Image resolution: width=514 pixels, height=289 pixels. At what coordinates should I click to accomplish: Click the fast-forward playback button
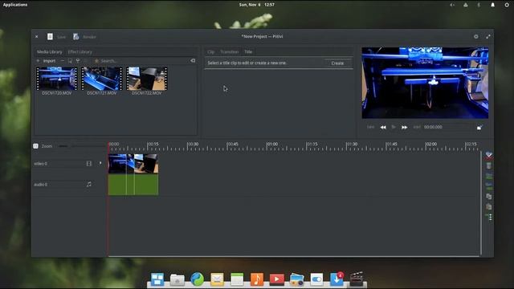tap(405, 127)
